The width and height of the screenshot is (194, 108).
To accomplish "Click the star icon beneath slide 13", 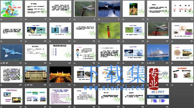I will pos(99,41).
